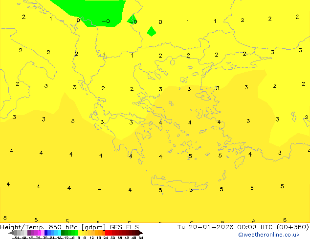Pick the bright yellow band above 0 in legend
Screen dimensions: 310x239
(80, 233)
